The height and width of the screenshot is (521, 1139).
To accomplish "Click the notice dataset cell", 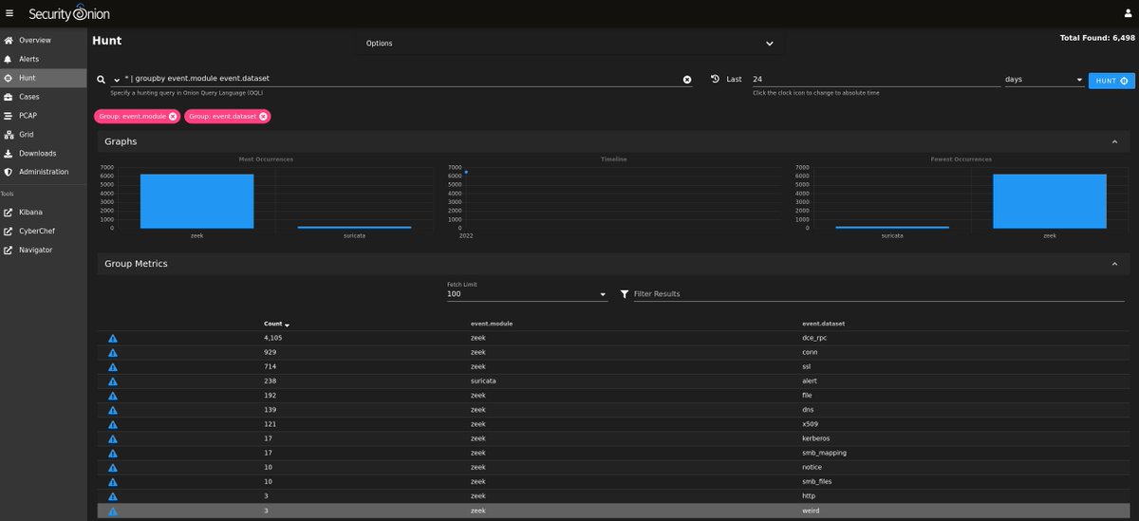I will click(x=812, y=467).
